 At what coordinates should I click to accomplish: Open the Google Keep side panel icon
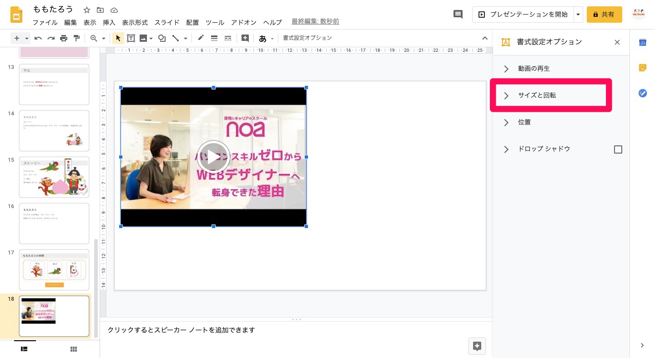pyautogui.click(x=643, y=68)
